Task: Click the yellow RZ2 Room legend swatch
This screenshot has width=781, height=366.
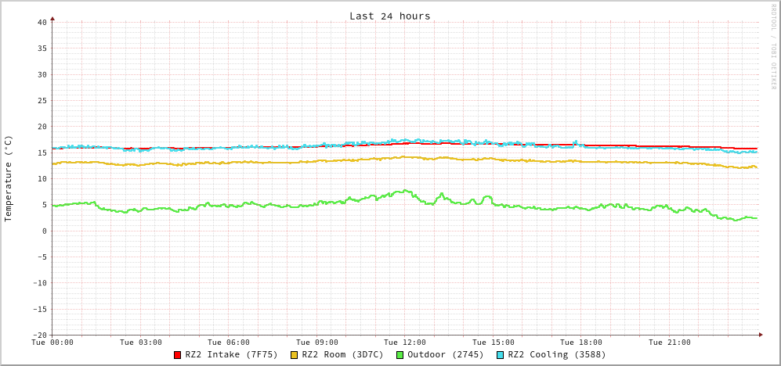Action: 295,355
